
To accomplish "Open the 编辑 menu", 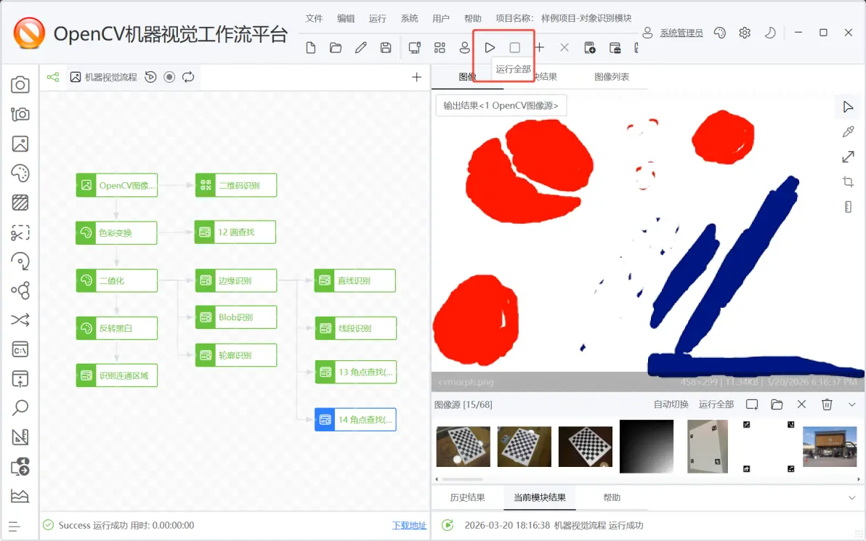I will pyautogui.click(x=346, y=18).
